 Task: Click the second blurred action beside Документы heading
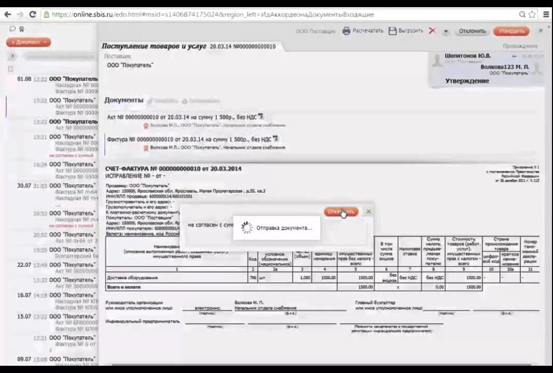pos(201,101)
